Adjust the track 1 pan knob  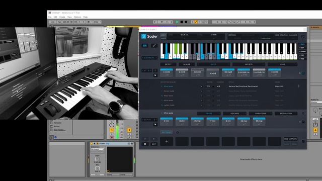click(112, 124)
